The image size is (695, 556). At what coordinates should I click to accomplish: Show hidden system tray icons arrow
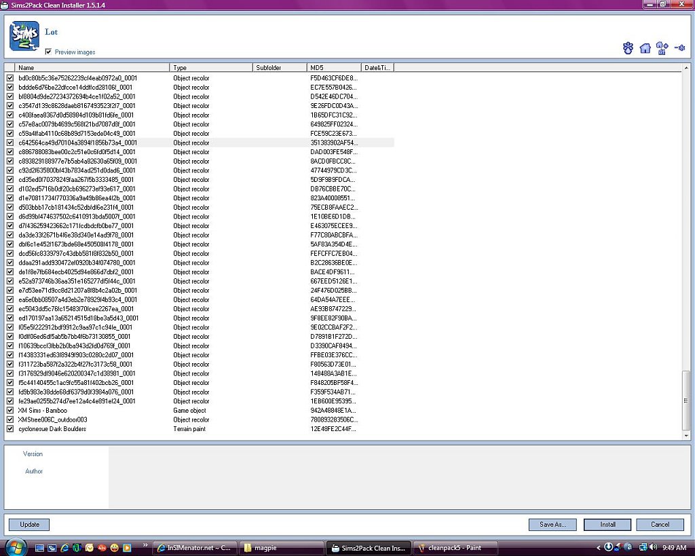pyautogui.click(x=597, y=547)
